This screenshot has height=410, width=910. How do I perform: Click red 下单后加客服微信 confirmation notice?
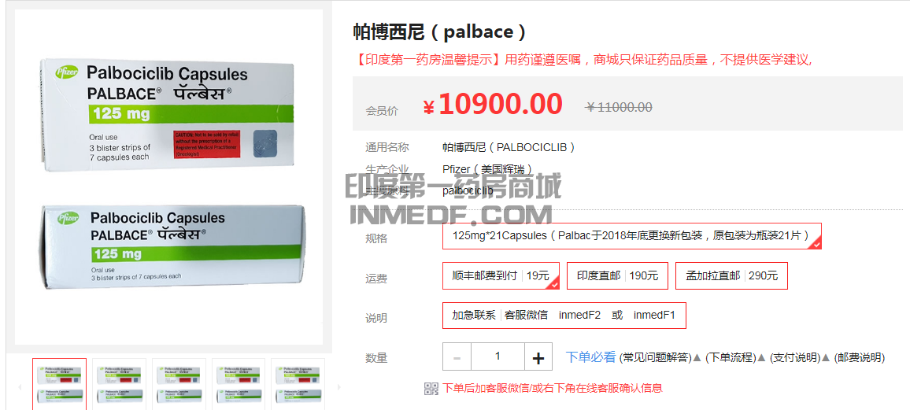[552, 388]
